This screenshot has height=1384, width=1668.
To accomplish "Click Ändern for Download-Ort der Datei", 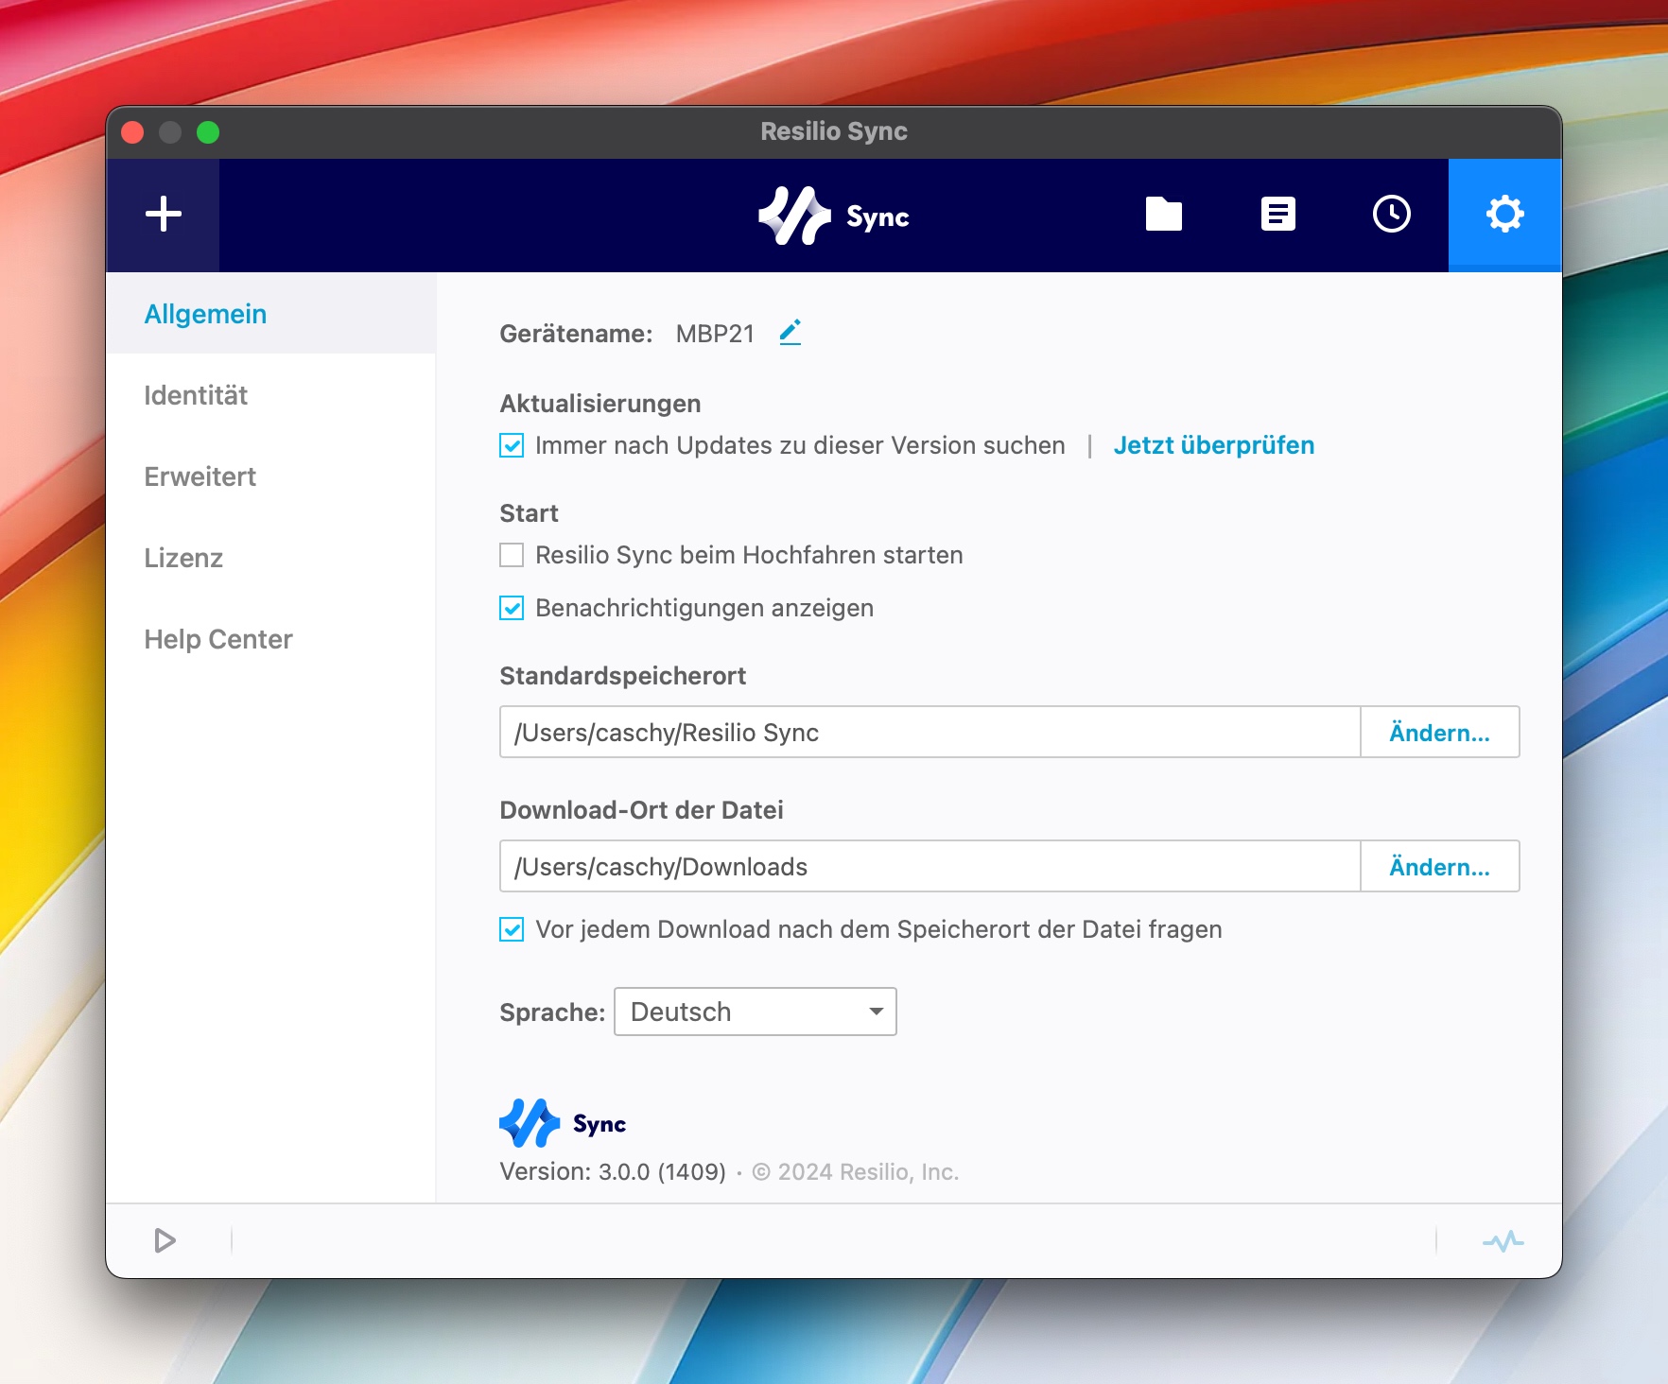I will click(x=1439, y=867).
